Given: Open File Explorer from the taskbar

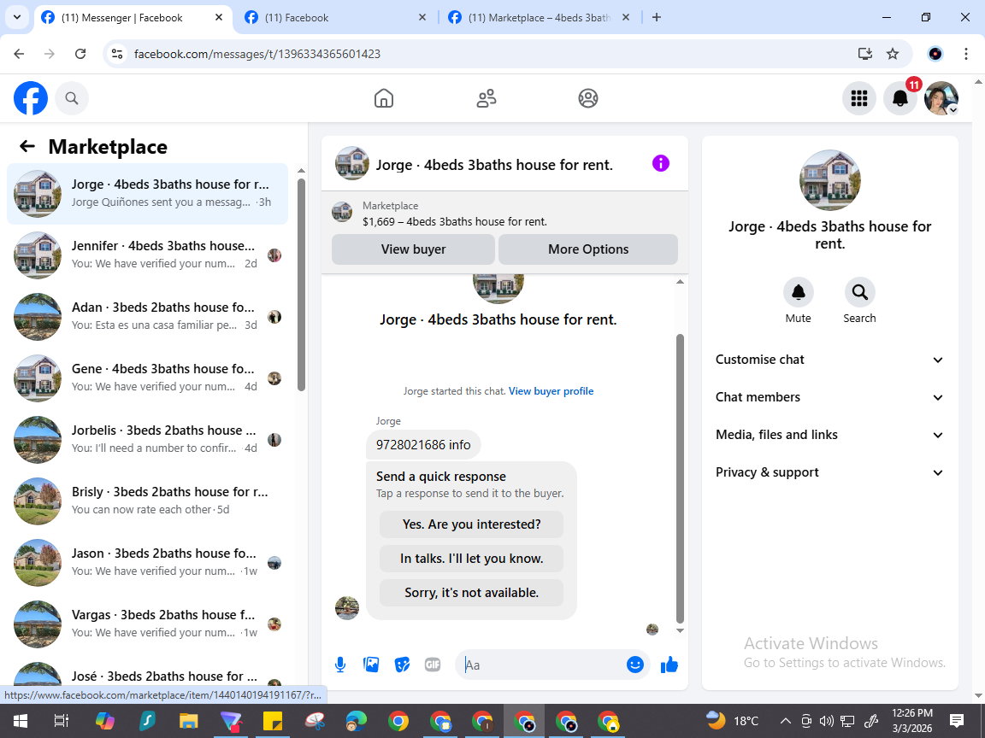Looking at the screenshot, I should coord(188,721).
